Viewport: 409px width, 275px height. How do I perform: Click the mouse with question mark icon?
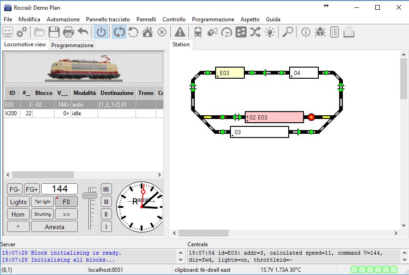(x=212, y=32)
